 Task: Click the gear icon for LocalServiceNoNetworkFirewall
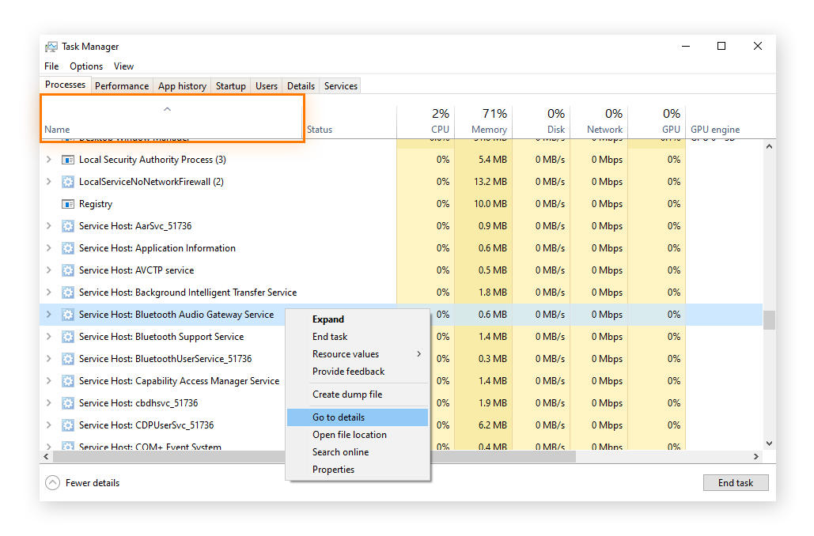click(x=67, y=182)
